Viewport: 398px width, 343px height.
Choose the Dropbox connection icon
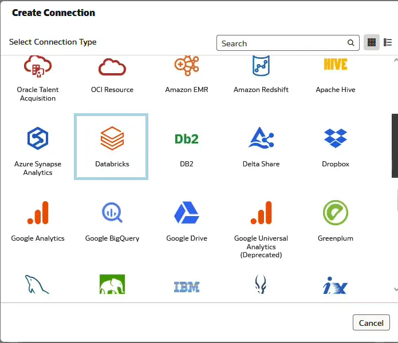tap(336, 138)
